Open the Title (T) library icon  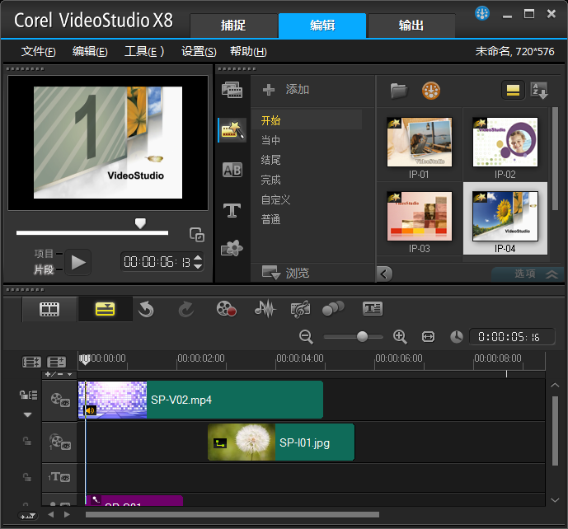(x=232, y=210)
